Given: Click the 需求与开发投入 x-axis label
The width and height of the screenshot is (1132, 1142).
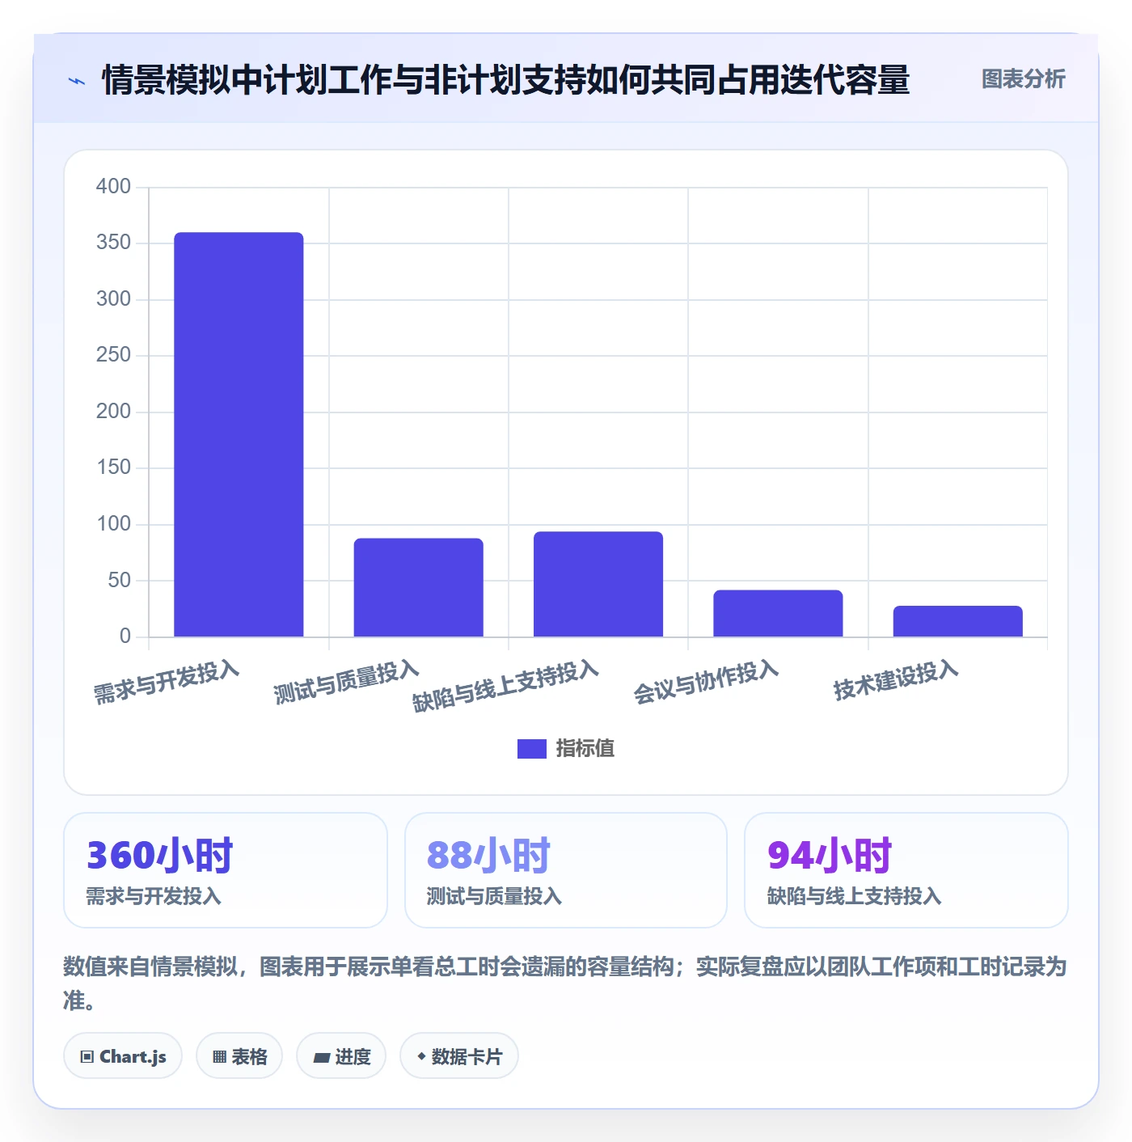Looking at the screenshot, I should pos(167,682).
